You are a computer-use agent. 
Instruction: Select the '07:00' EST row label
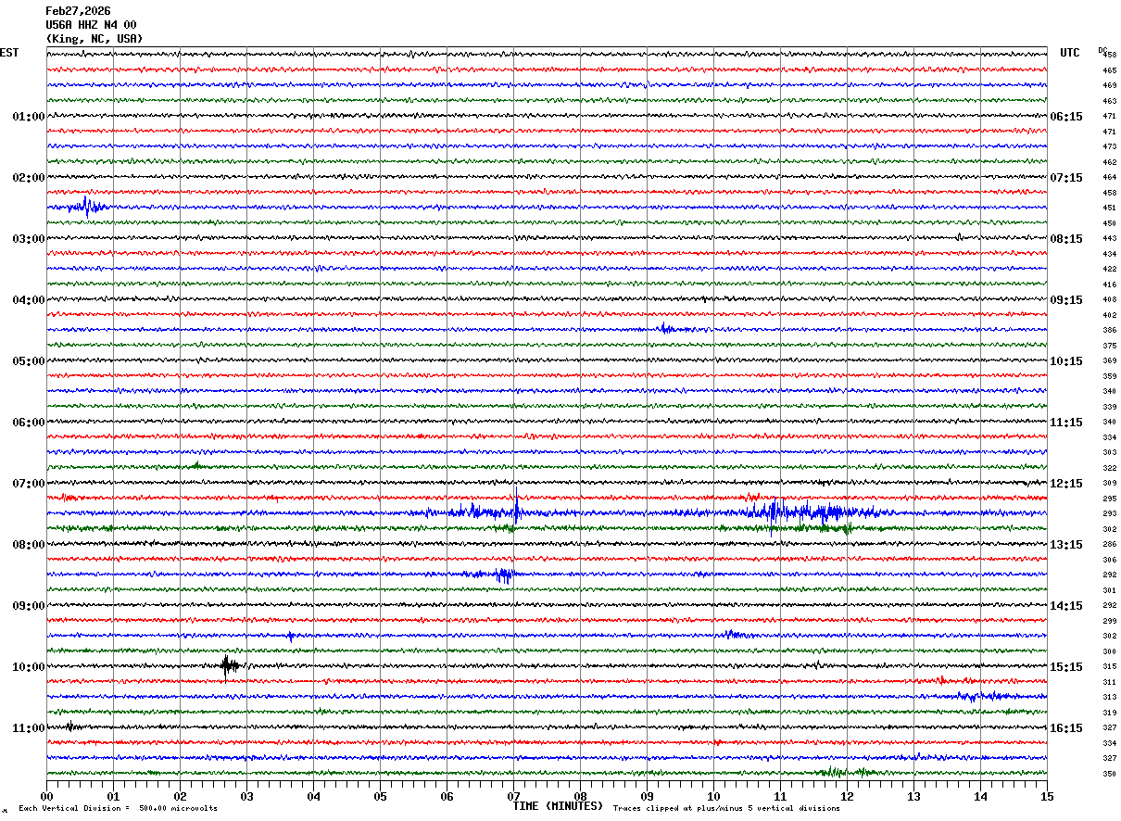pos(28,484)
